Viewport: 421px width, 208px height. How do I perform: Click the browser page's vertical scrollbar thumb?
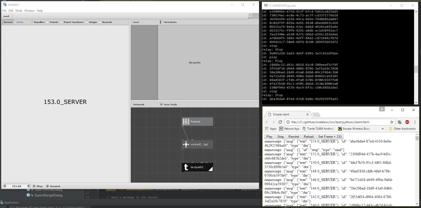[x=417, y=138]
